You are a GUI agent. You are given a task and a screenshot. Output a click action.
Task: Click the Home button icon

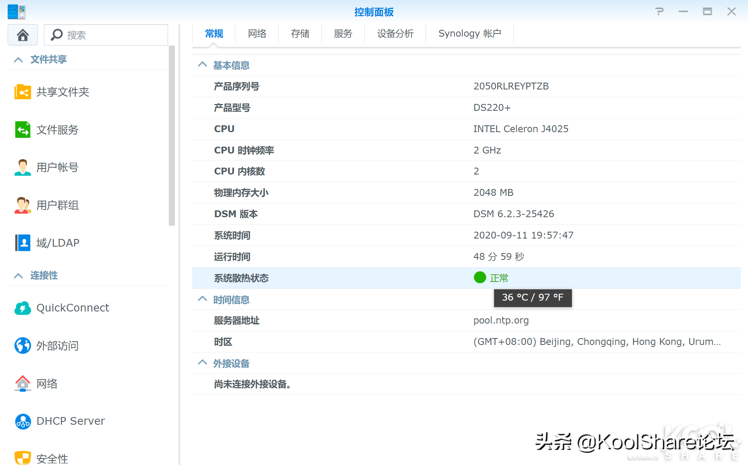tap(23, 35)
